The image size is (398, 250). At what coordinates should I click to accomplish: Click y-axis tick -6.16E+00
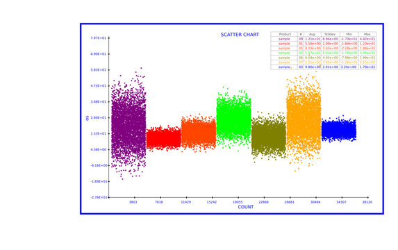[x=99, y=165]
